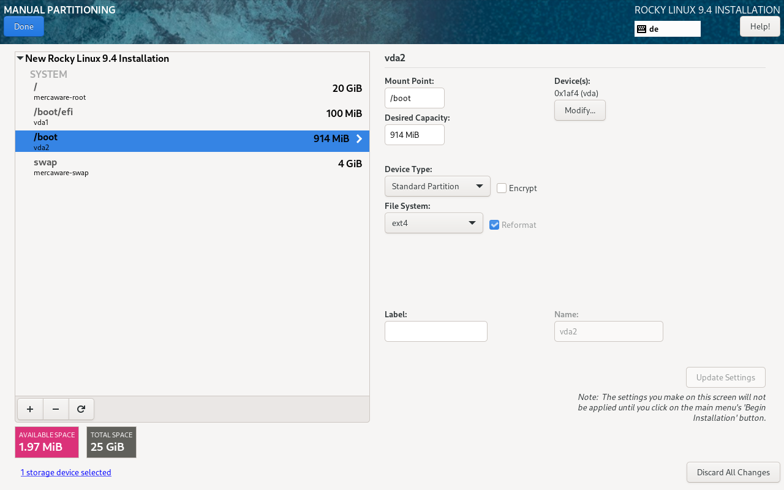Open the File System ext4 dropdown
The height and width of the screenshot is (490, 784).
(x=434, y=223)
